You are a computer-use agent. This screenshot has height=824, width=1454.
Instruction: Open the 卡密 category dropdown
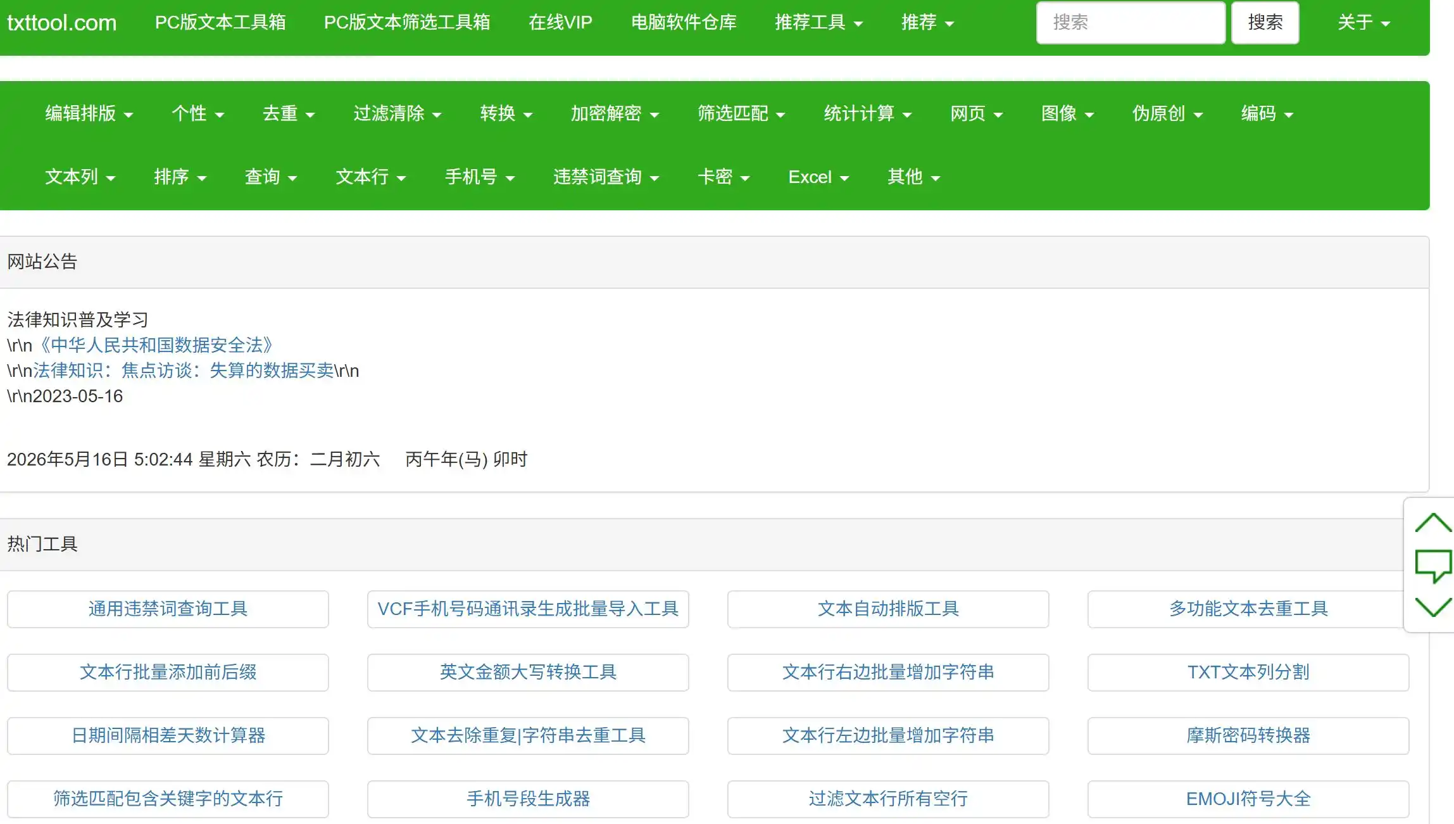coord(724,177)
